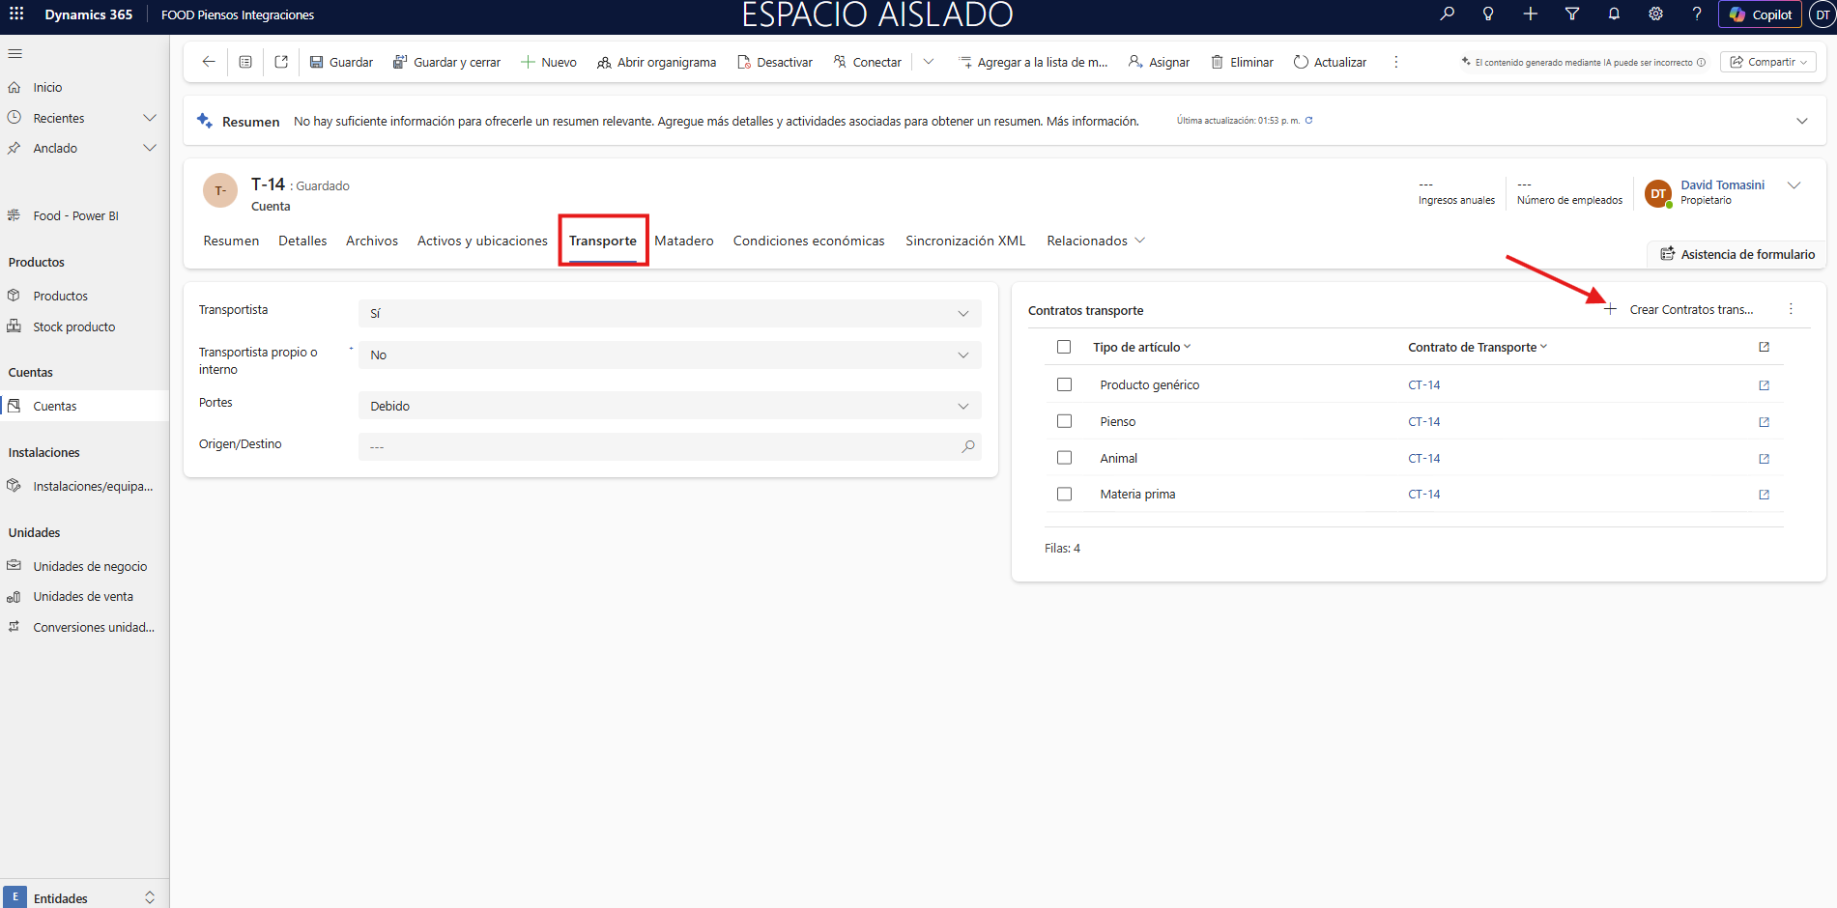Check the Producto genérico row checkbox
1837x908 pixels.
pyautogui.click(x=1064, y=384)
